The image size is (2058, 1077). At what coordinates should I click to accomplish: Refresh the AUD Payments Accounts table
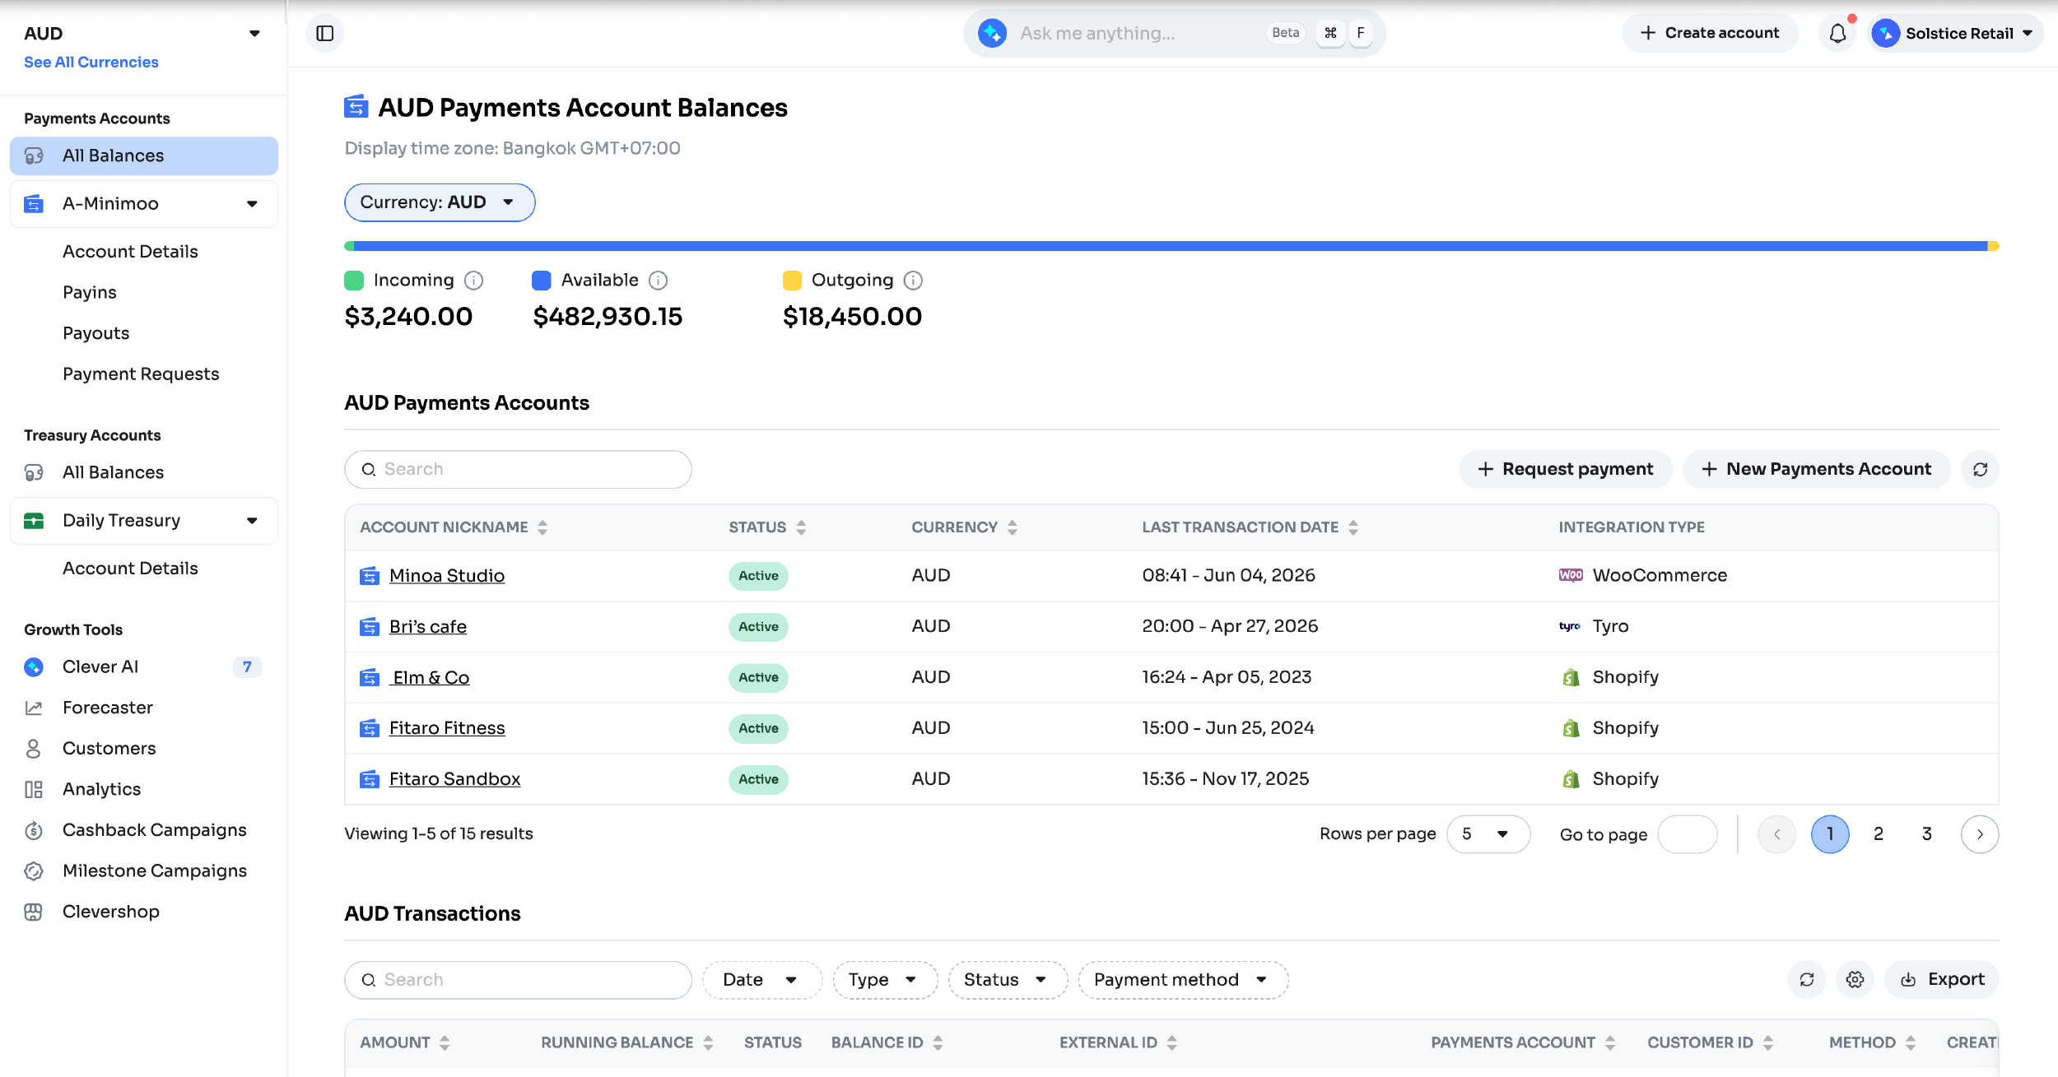(1980, 469)
